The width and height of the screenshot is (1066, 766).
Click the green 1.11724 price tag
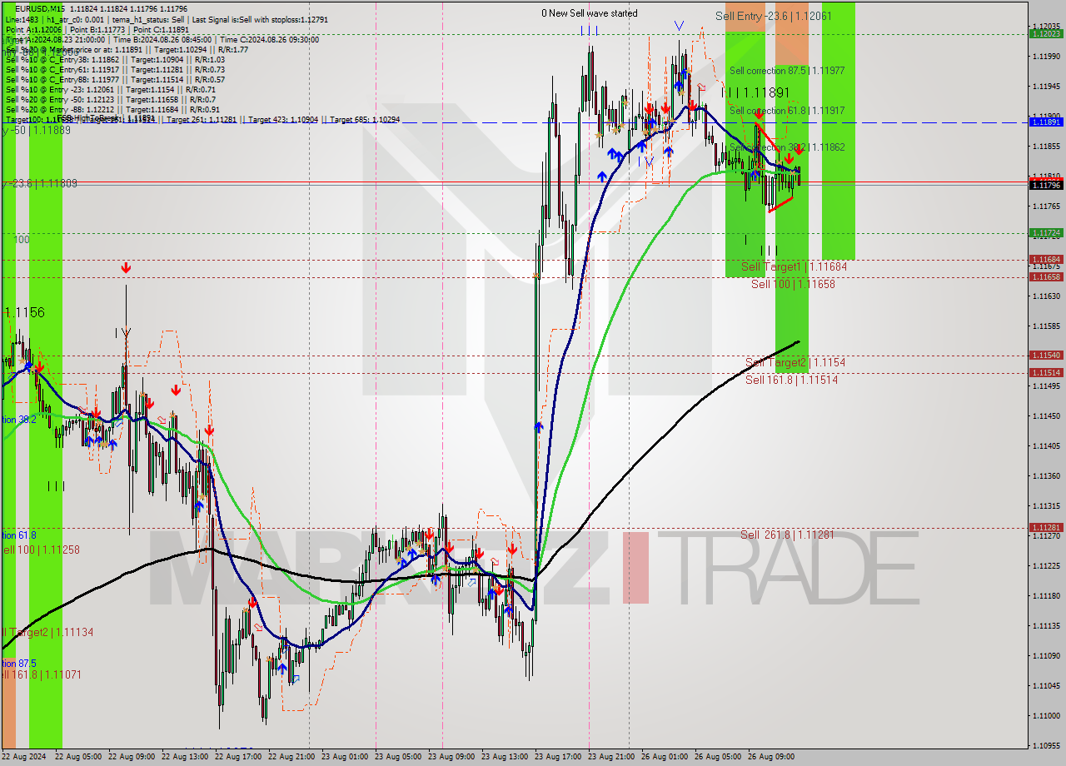click(1046, 232)
